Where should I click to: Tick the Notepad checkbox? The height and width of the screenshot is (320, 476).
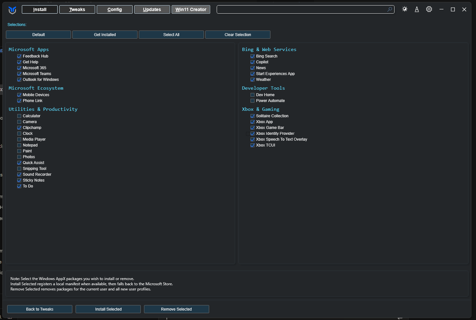[x=19, y=145]
